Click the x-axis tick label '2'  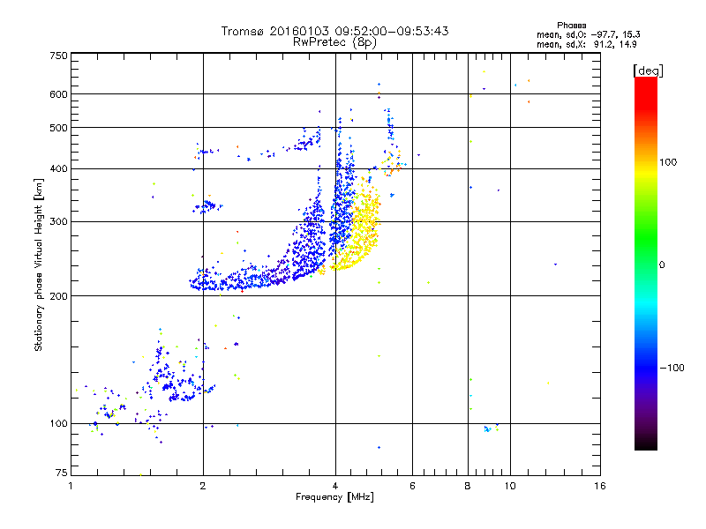[x=203, y=486]
